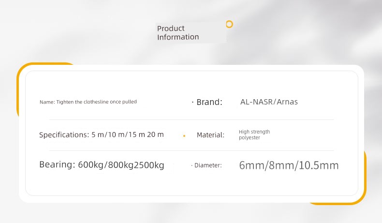This screenshot has width=382, height=223.
Task: Click the Brand: label
Action: [209, 102]
